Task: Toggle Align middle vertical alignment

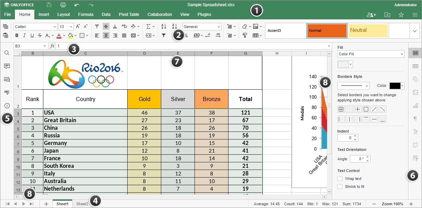Action: click(106, 27)
